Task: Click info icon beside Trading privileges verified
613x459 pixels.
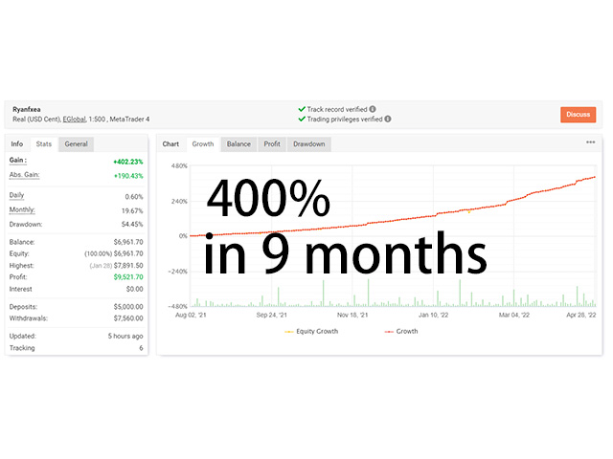Action: point(387,119)
